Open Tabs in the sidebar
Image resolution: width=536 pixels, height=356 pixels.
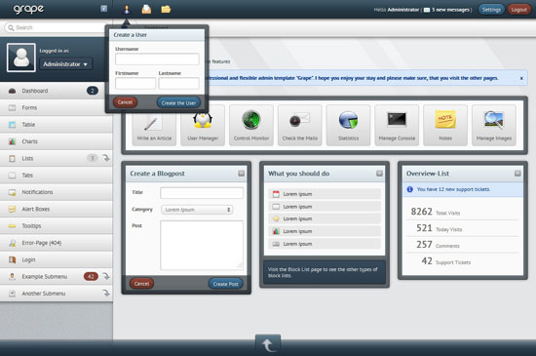[x=57, y=176]
